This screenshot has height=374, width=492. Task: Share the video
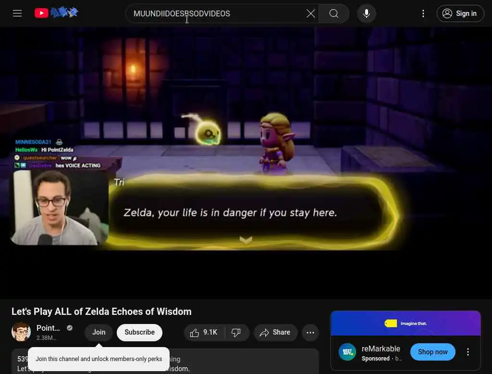click(275, 332)
